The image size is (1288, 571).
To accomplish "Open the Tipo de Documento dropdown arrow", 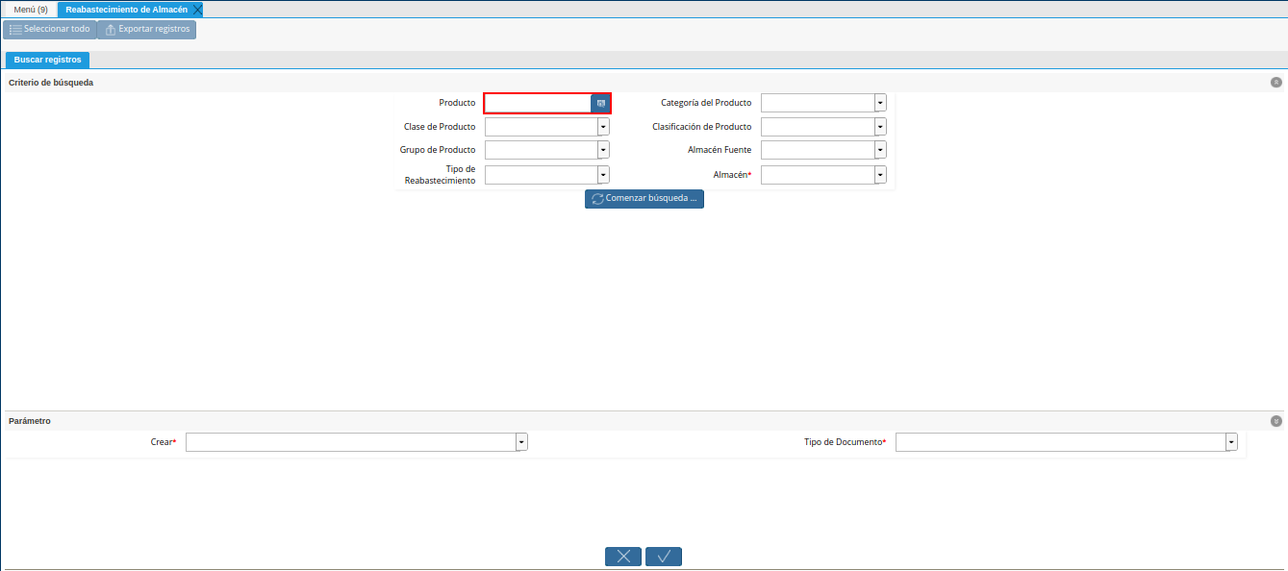I will 1231,442.
